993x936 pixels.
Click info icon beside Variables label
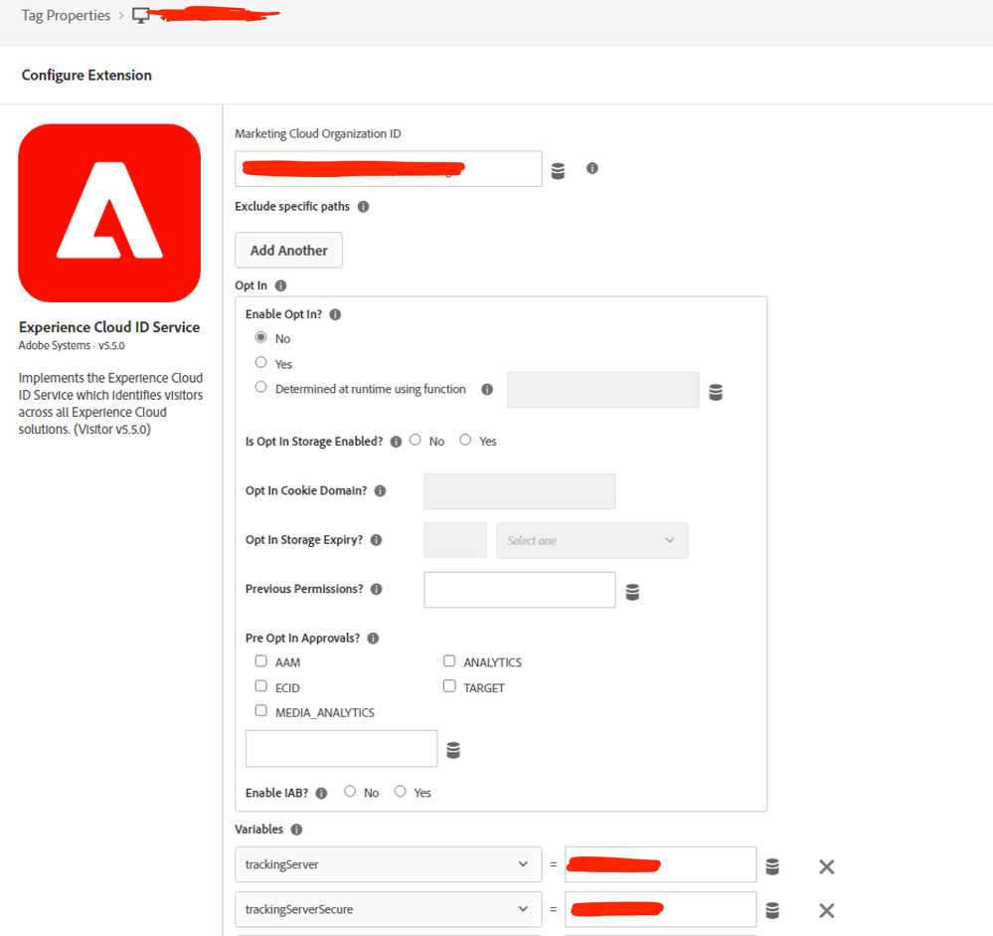(x=296, y=830)
